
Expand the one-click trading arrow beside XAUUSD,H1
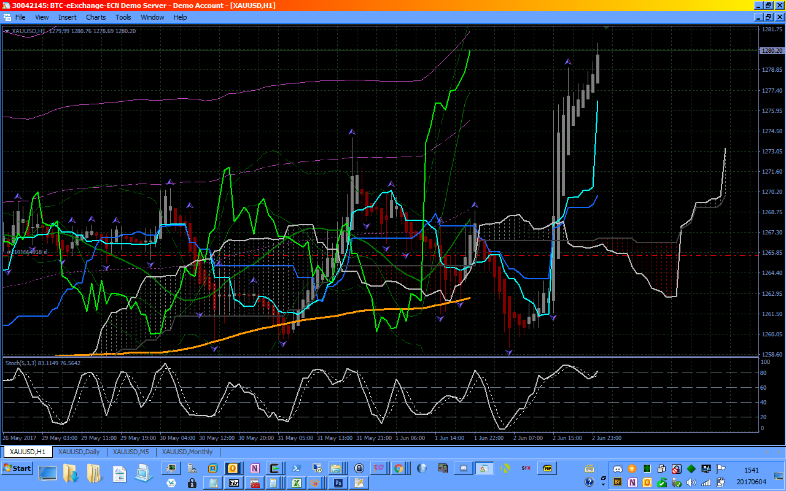(x=7, y=31)
